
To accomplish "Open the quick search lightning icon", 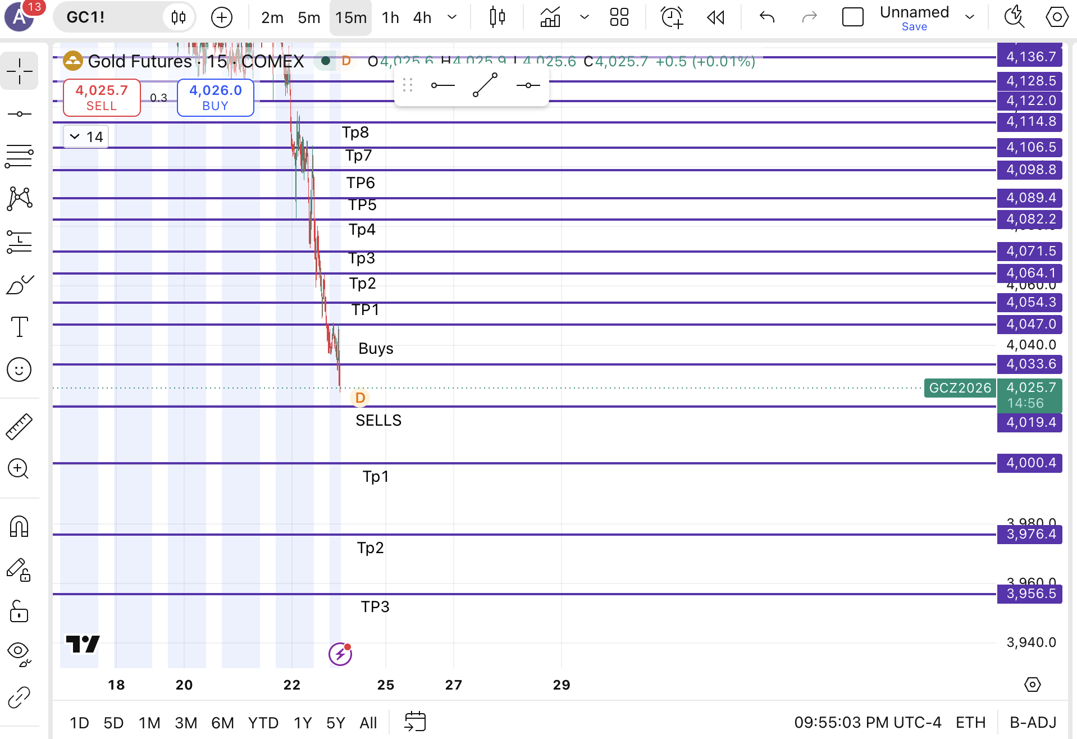I will coord(1014,17).
